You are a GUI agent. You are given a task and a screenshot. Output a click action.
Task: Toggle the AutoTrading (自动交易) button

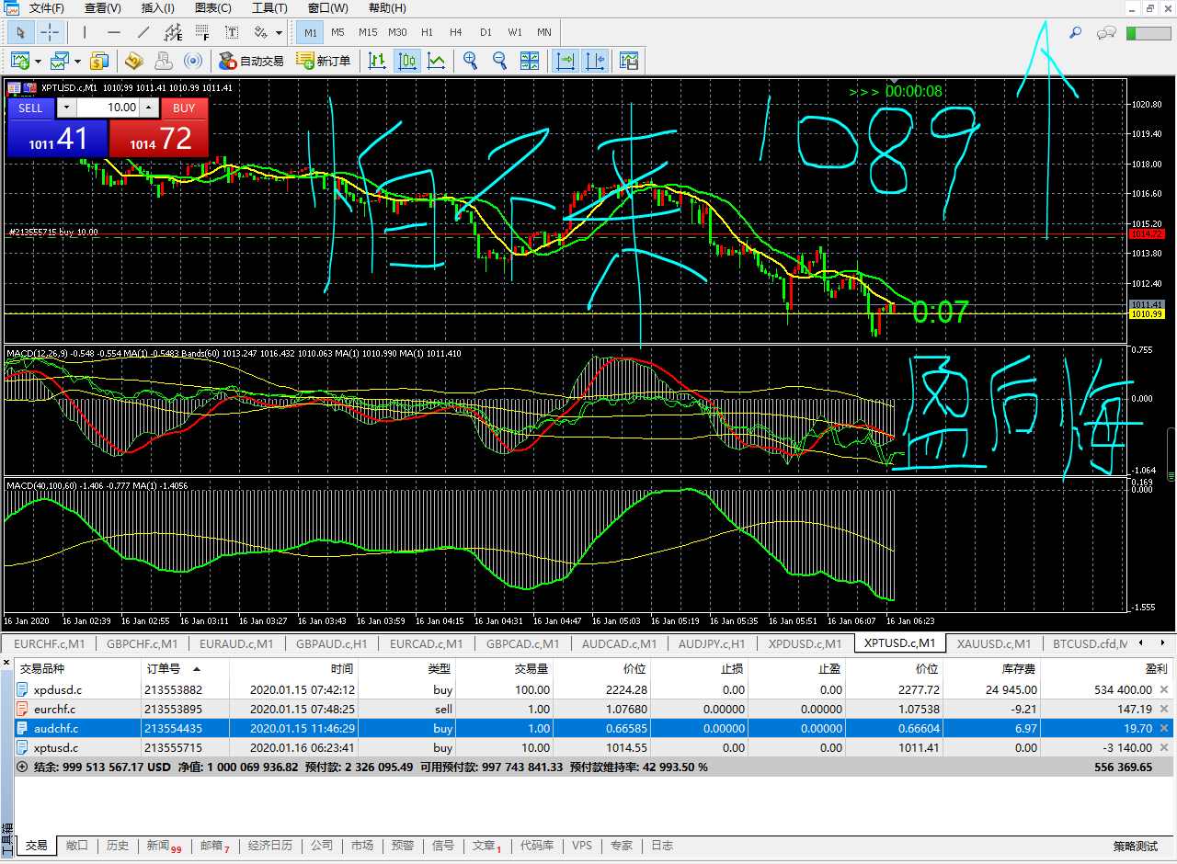click(251, 62)
